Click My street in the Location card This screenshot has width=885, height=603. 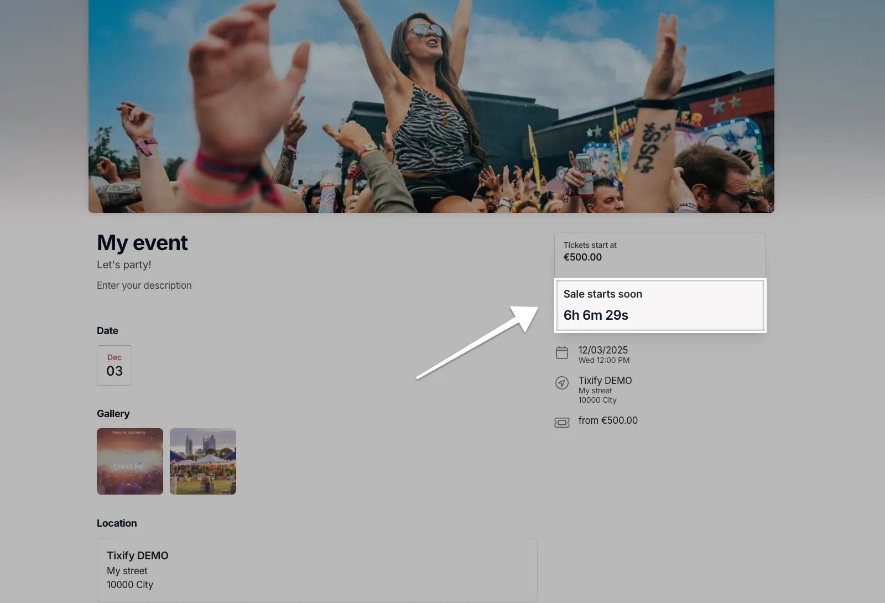(127, 571)
